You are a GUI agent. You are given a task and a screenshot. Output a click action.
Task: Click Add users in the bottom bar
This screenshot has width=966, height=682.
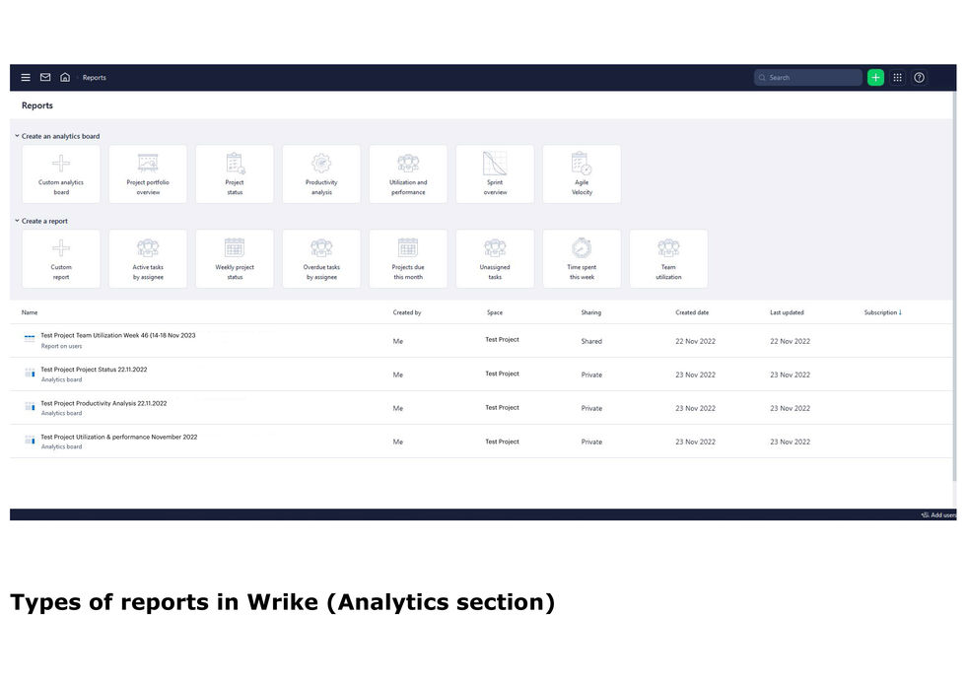point(938,515)
